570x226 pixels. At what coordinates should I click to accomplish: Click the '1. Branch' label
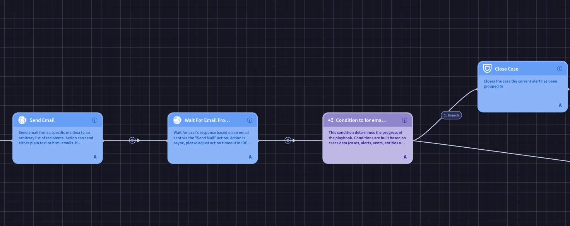[x=451, y=115]
